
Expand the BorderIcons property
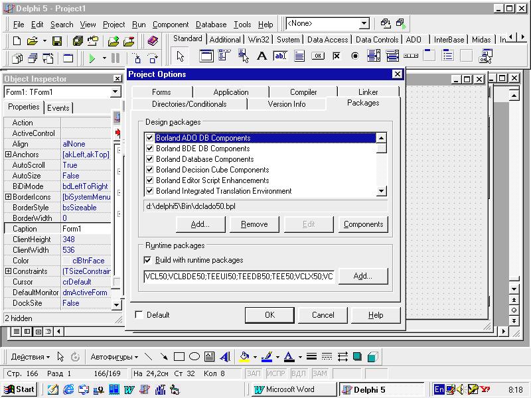point(9,196)
